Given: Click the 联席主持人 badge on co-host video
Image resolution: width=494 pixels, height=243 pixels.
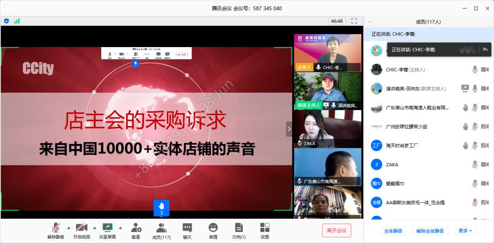Looking at the screenshot, I should tap(309, 106).
